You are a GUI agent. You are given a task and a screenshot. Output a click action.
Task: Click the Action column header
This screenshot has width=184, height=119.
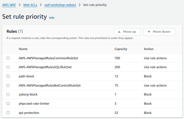149,49
